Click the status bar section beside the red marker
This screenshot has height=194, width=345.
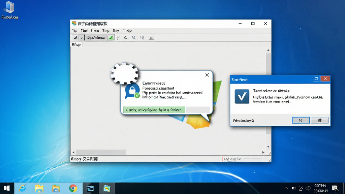[232, 159]
